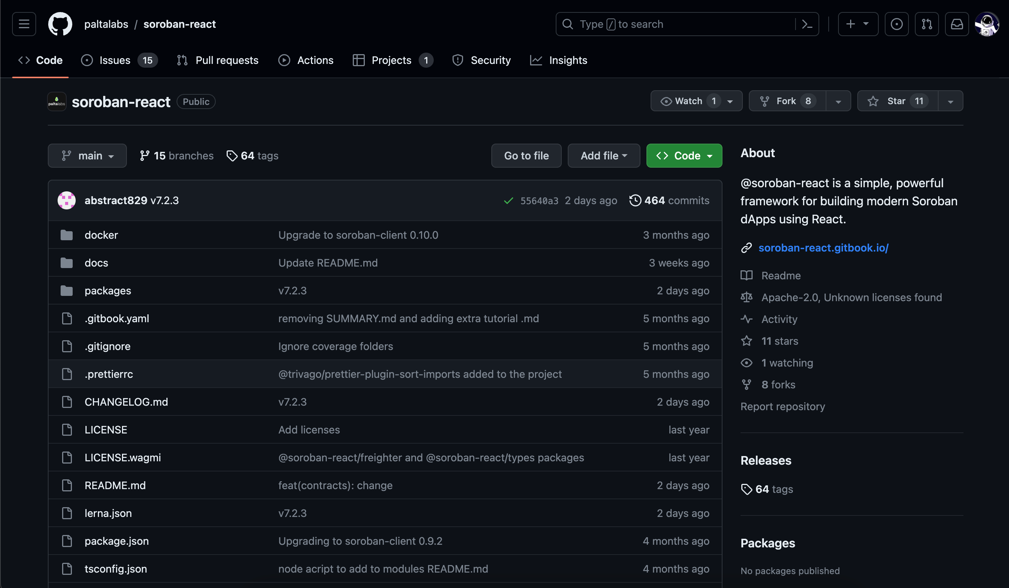This screenshot has width=1009, height=588.
Task: Click the CHANGELOG.md file icon
Action: (67, 402)
